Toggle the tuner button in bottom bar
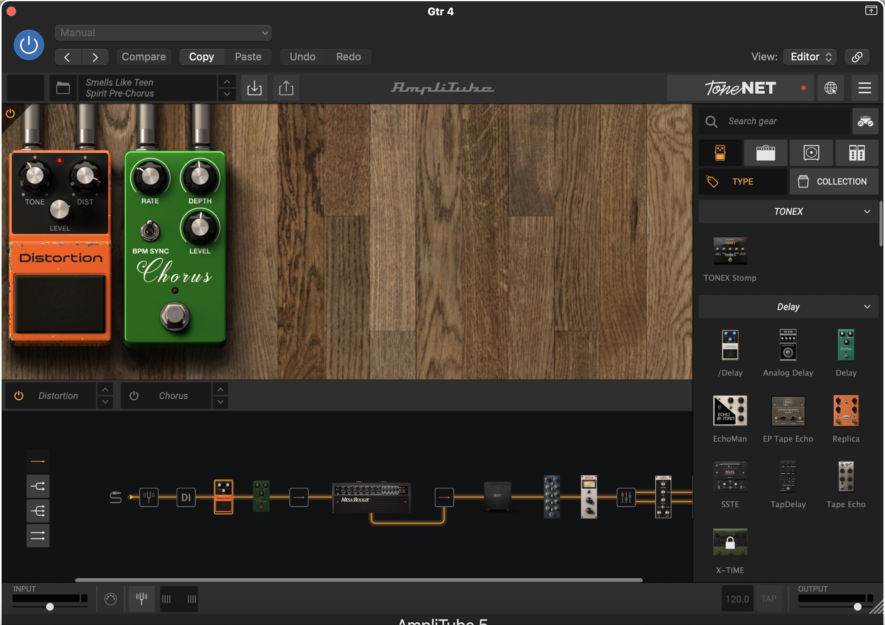Viewport: 885px width, 625px height. (x=141, y=599)
